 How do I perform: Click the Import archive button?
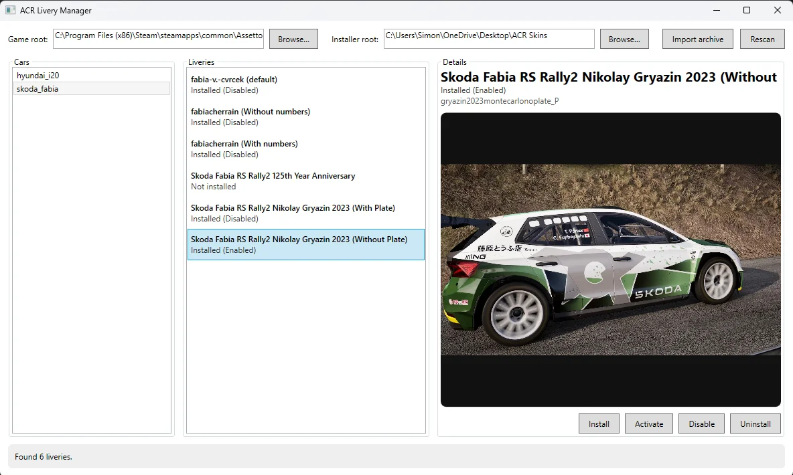[x=697, y=39]
